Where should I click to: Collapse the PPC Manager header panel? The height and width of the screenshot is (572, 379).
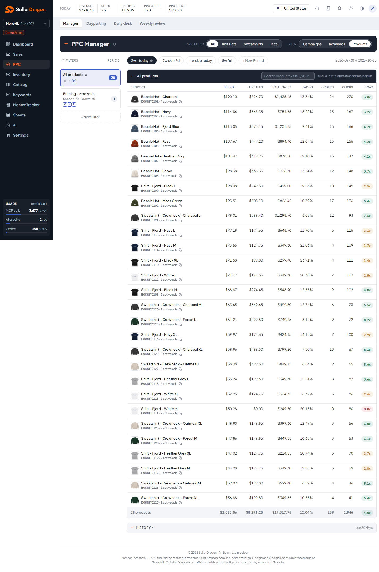66,44
